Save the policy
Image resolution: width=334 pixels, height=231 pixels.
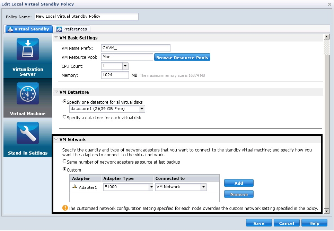(259, 223)
